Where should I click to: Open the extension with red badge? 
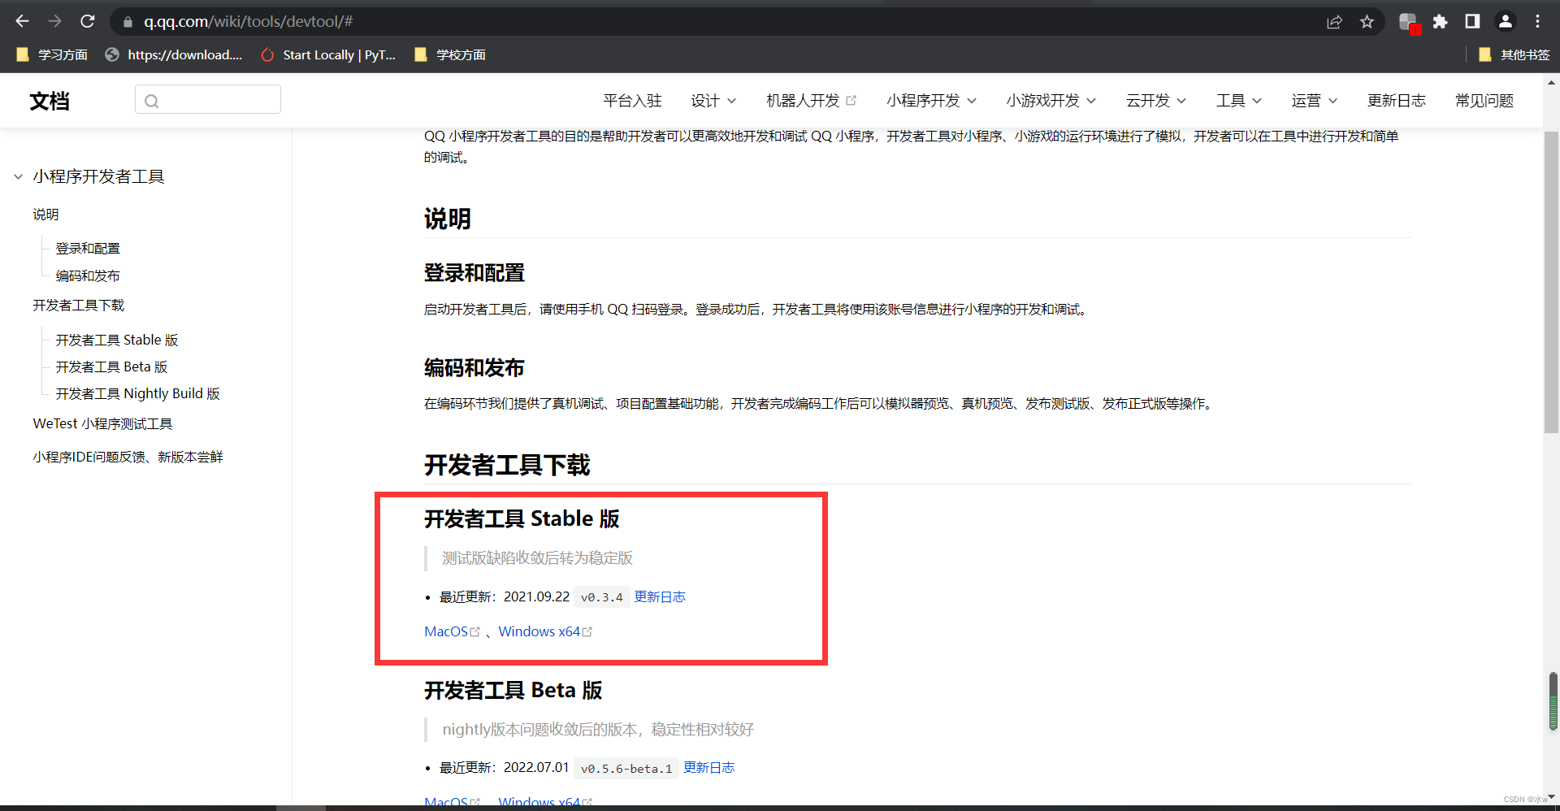[1409, 23]
